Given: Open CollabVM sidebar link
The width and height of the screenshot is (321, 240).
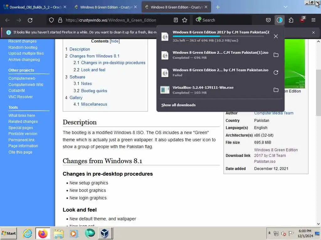Looking at the screenshot, I should pyautogui.click(x=17, y=91).
